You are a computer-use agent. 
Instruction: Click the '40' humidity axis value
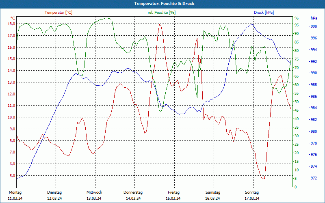coord(297,119)
